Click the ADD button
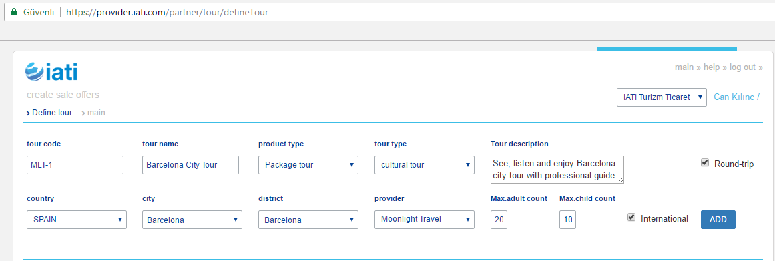 (718, 220)
